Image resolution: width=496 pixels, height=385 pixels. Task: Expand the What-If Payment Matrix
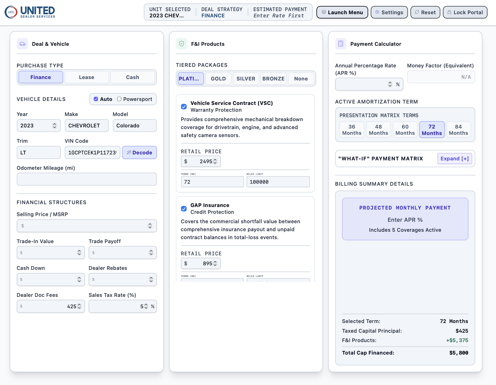[455, 159]
